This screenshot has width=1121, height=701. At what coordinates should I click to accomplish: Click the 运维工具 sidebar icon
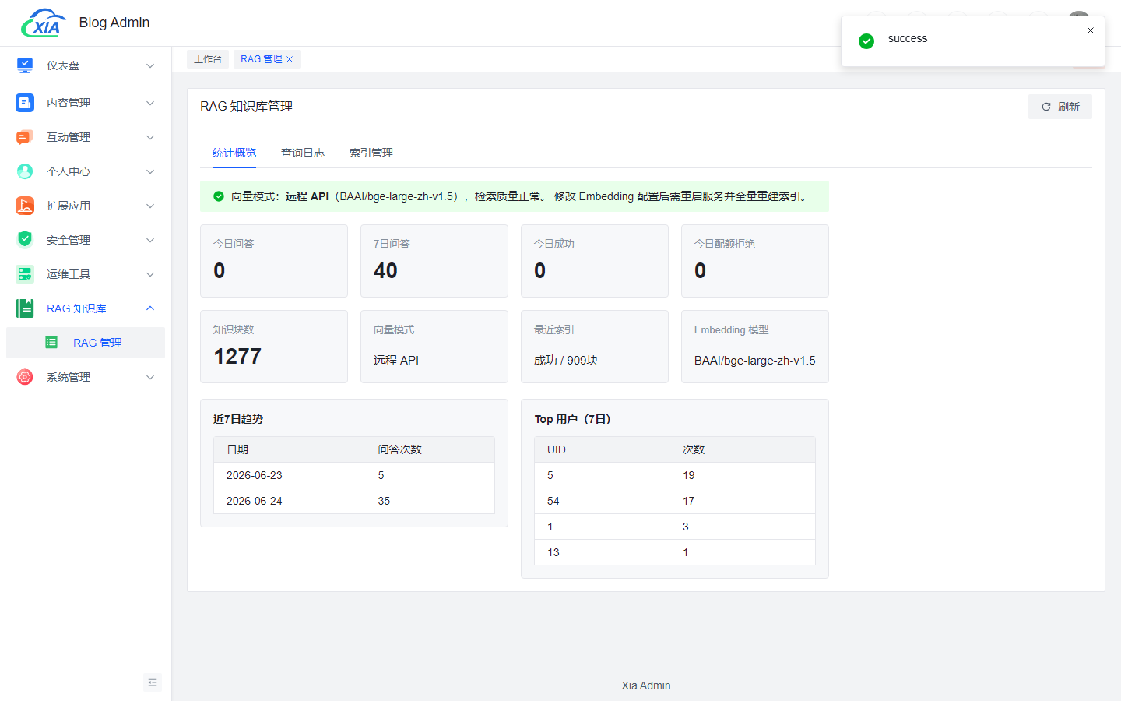25,274
